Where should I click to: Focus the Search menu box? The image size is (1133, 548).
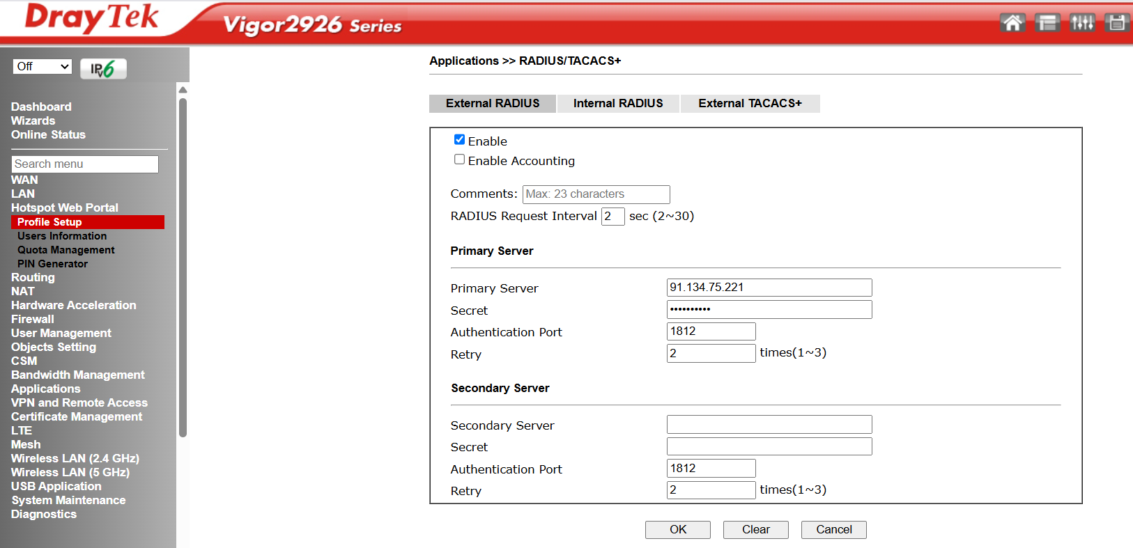tap(85, 164)
